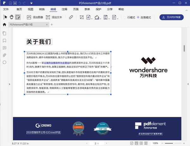This screenshot has height=146, width=190.
Task: Switch to the 视图 tab
Action: [30, 9]
